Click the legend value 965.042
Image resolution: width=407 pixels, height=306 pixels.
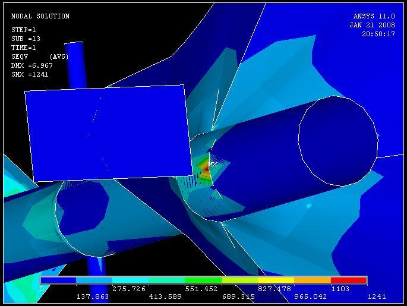click(x=310, y=296)
